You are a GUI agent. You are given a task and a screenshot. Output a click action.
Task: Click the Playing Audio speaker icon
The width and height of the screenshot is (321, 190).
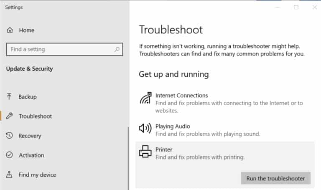tap(145, 128)
